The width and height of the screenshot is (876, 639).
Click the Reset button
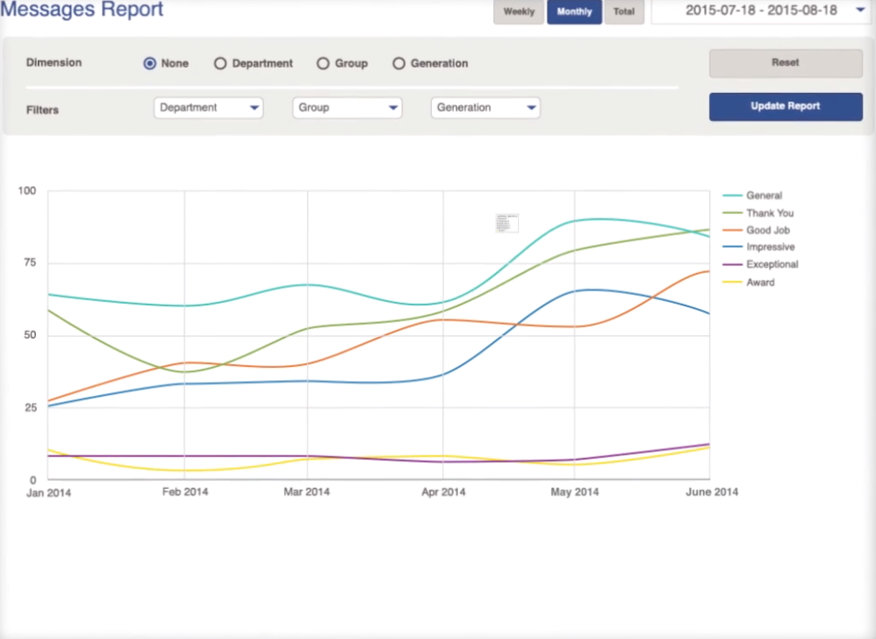click(786, 63)
